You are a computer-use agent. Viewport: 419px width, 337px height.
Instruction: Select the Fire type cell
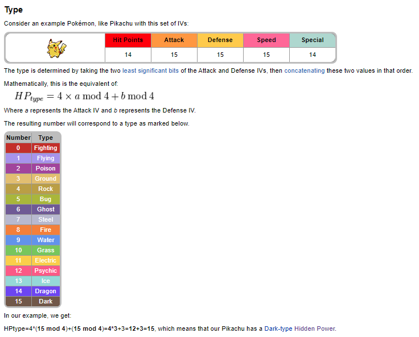[46, 230]
